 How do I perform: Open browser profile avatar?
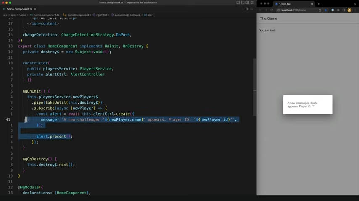coord(349,10)
